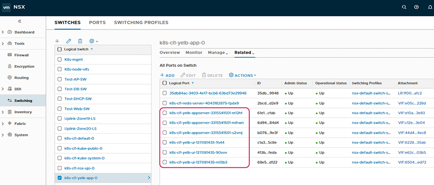
Task: Open the Related dropdown tab
Action: coord(244,53)
